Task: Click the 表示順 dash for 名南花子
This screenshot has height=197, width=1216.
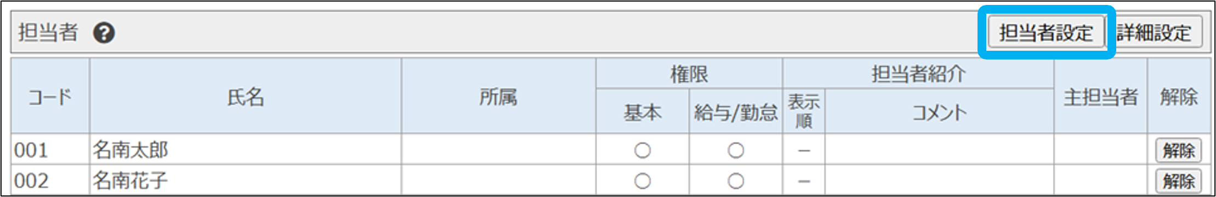Action: tap(804, 181)
